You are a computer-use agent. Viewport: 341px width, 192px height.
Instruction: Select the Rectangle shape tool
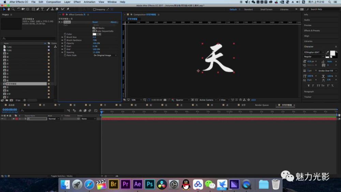point(33,9)
